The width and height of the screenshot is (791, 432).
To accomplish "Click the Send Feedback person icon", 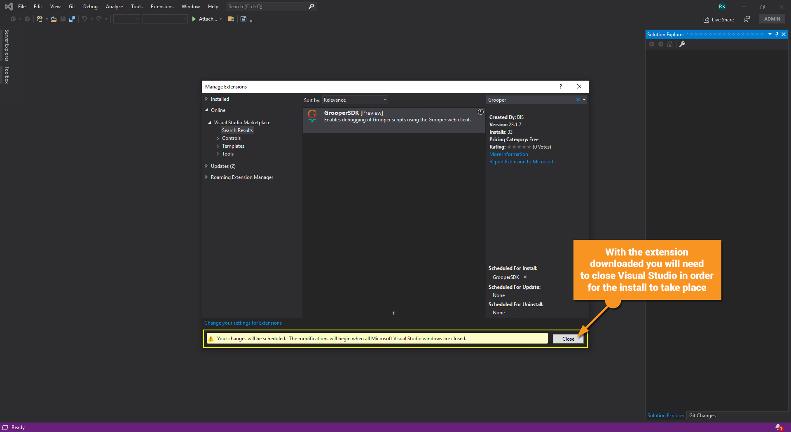I will 747,19.
